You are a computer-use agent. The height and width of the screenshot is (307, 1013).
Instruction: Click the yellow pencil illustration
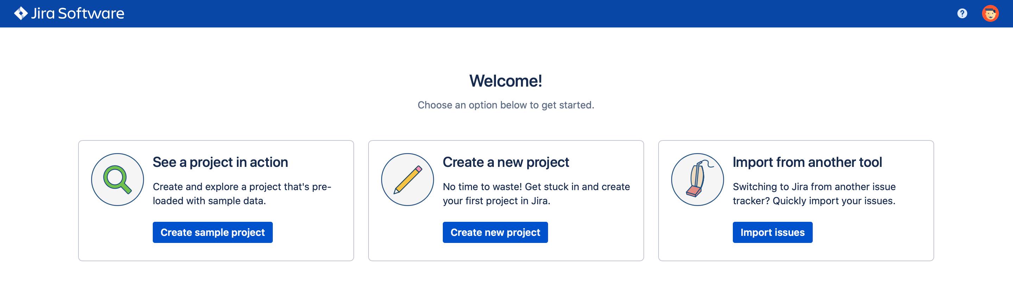407,180
